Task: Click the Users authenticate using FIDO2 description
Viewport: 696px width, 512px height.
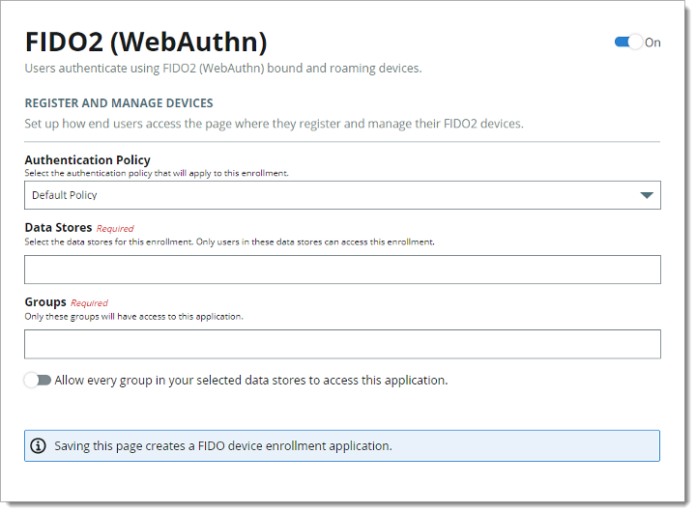Action: 223,69
